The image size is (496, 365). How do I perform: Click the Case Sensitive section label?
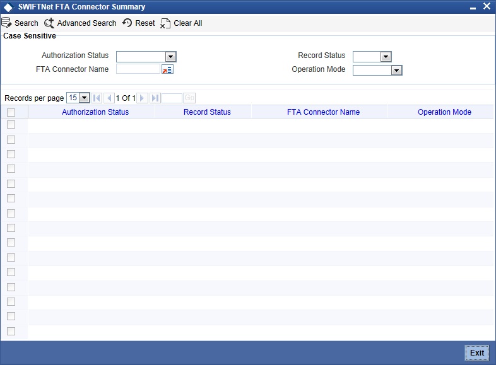pos(30,36)
